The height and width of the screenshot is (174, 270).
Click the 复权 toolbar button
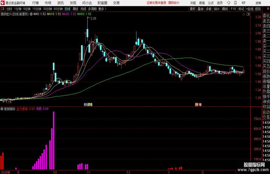coord(193,9)
